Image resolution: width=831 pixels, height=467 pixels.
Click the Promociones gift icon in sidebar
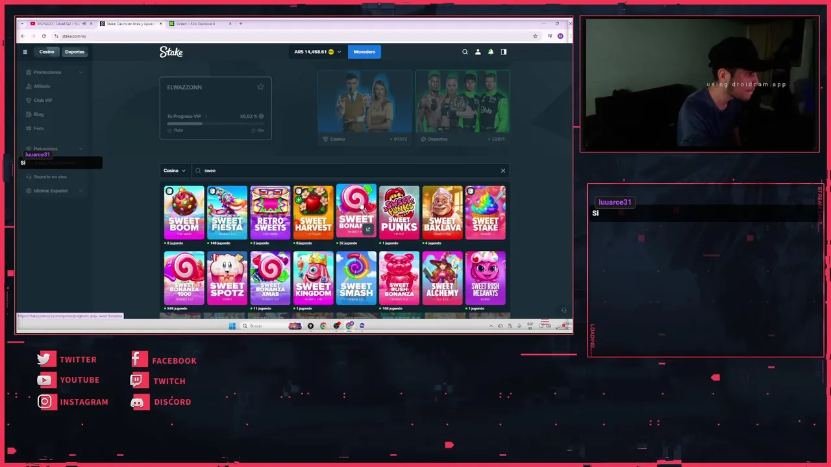click(29, 72)
